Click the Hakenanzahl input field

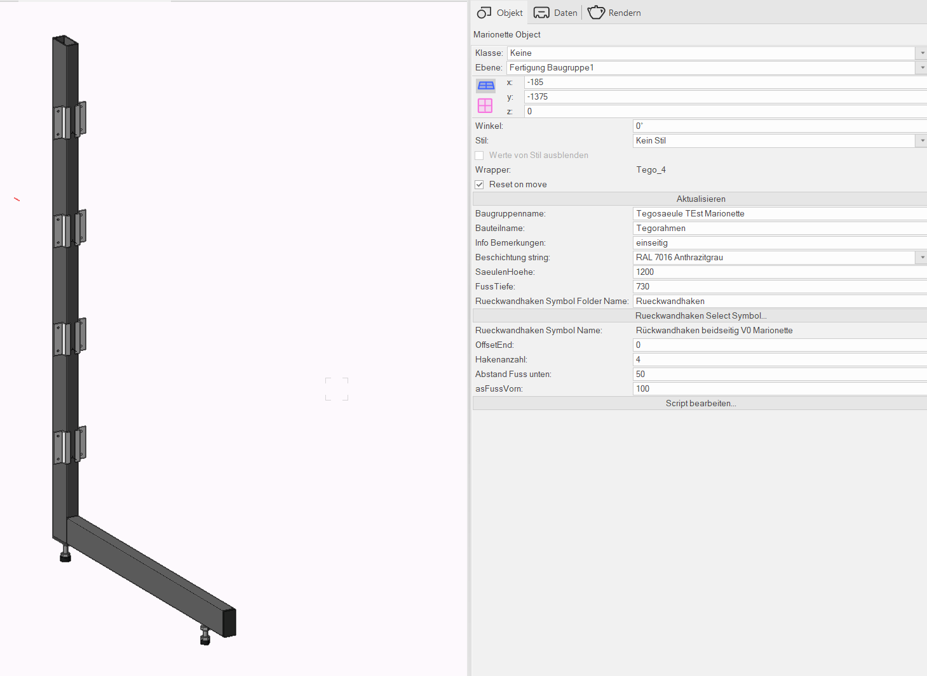click(778, 360)
